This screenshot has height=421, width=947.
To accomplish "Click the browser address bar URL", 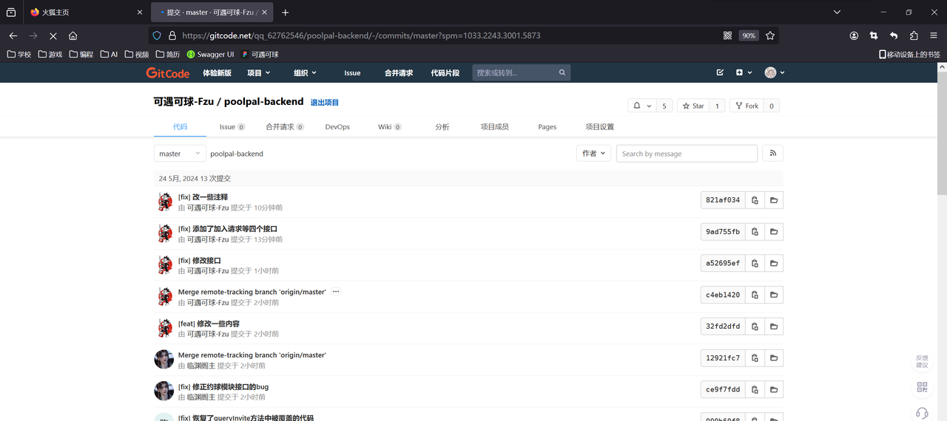I will (361, 35).
